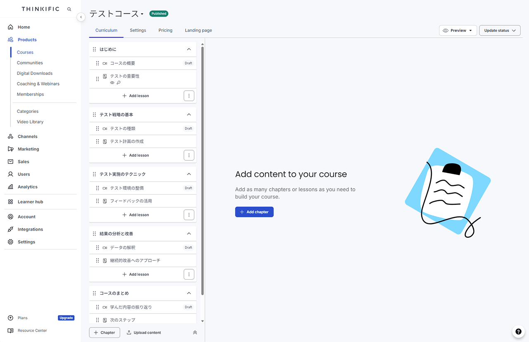Screen dimensions: 529x342
Task: Switch to the Landing page tab
Action: [x=198, y=30]
